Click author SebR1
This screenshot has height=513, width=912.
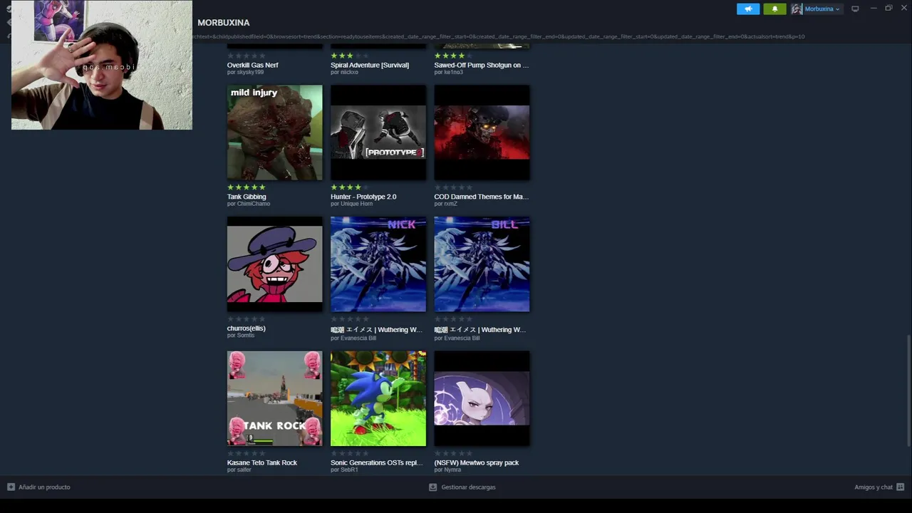[x=349, y=470]
